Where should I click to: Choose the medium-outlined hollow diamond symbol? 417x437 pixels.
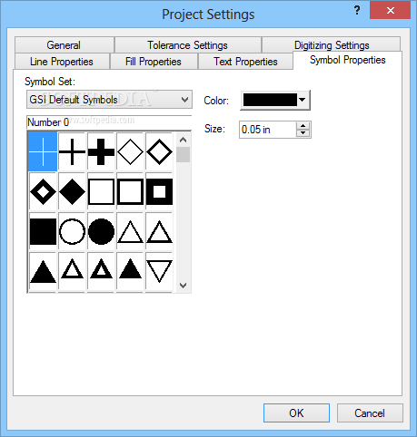[x=159, y=151]
